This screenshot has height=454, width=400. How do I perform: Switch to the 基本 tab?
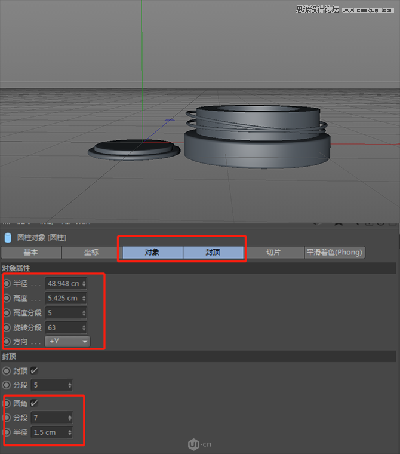[30, 252]
